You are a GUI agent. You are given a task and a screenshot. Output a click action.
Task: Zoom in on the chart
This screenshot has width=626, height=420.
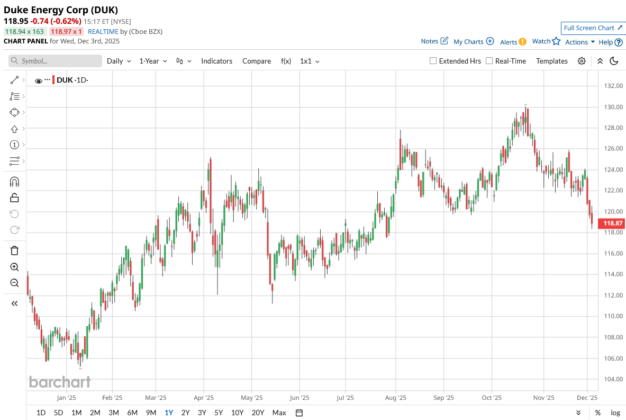pos(14,267)
